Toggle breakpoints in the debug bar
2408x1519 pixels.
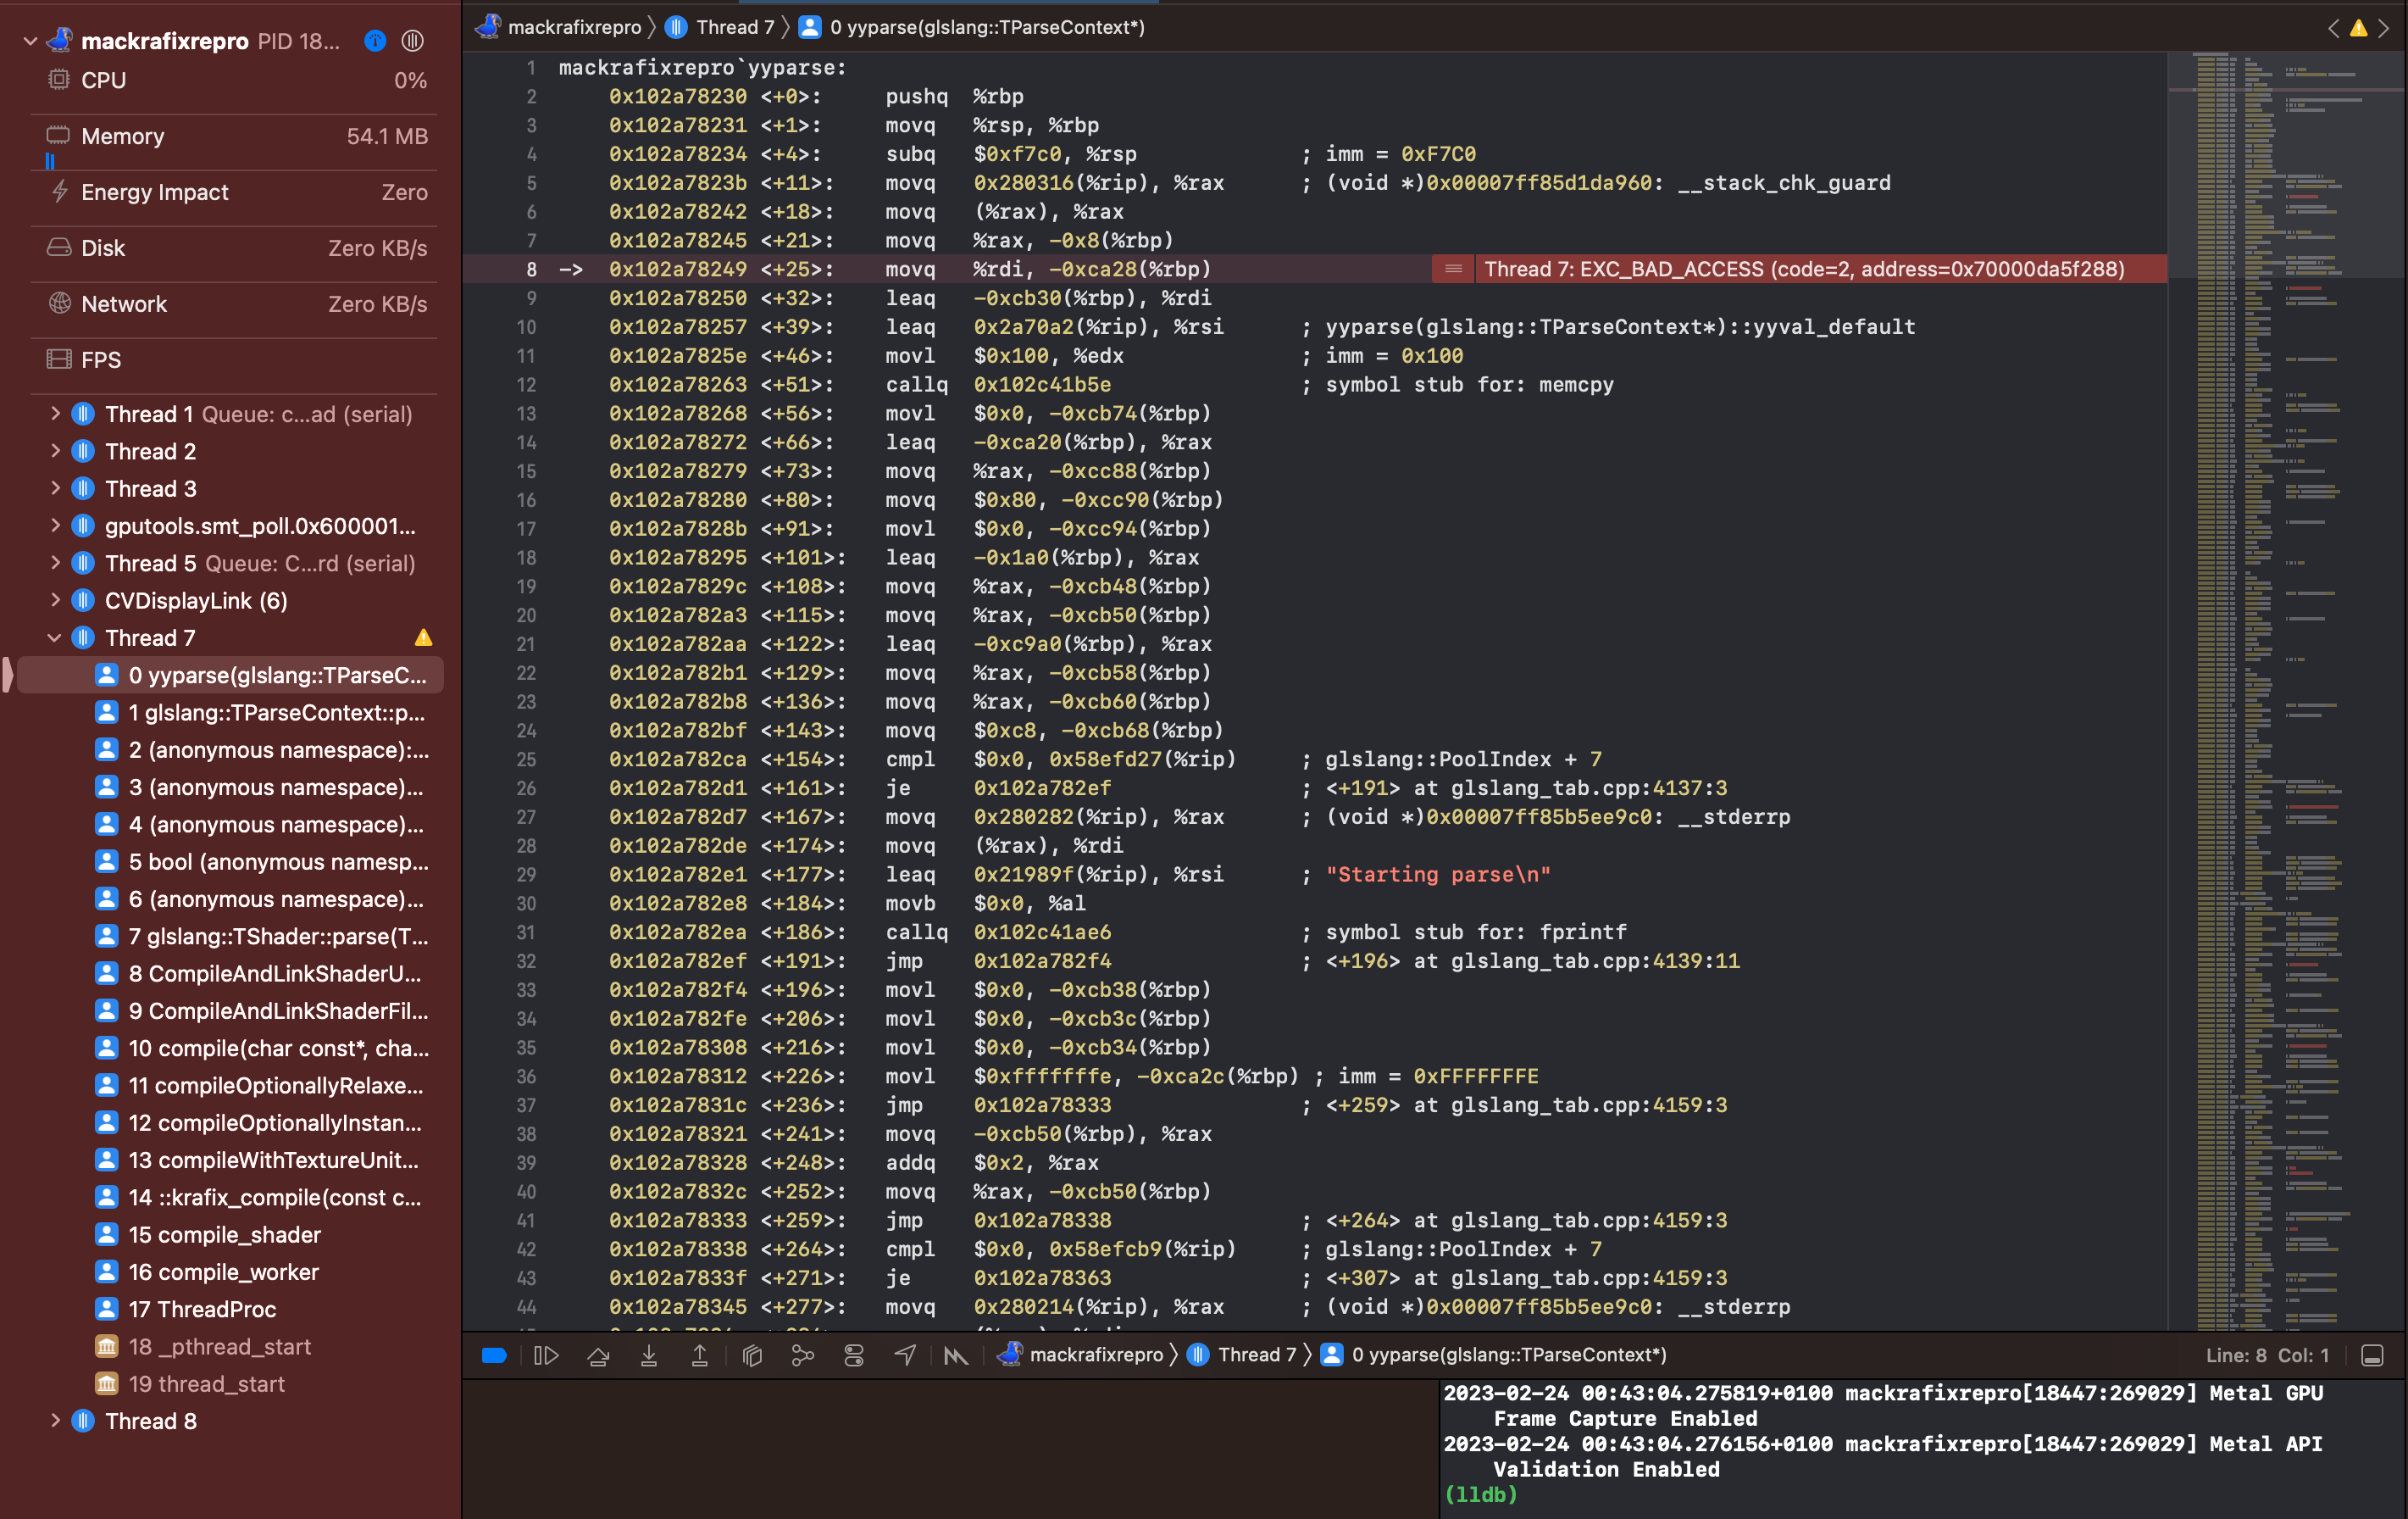(494, 1355)
